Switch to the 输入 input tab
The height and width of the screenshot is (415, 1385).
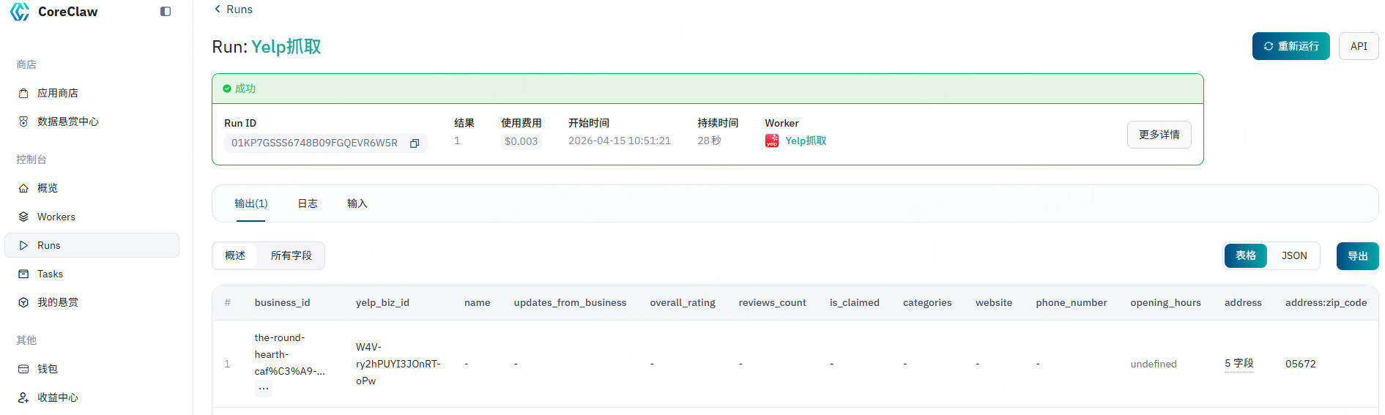point(357,203)
